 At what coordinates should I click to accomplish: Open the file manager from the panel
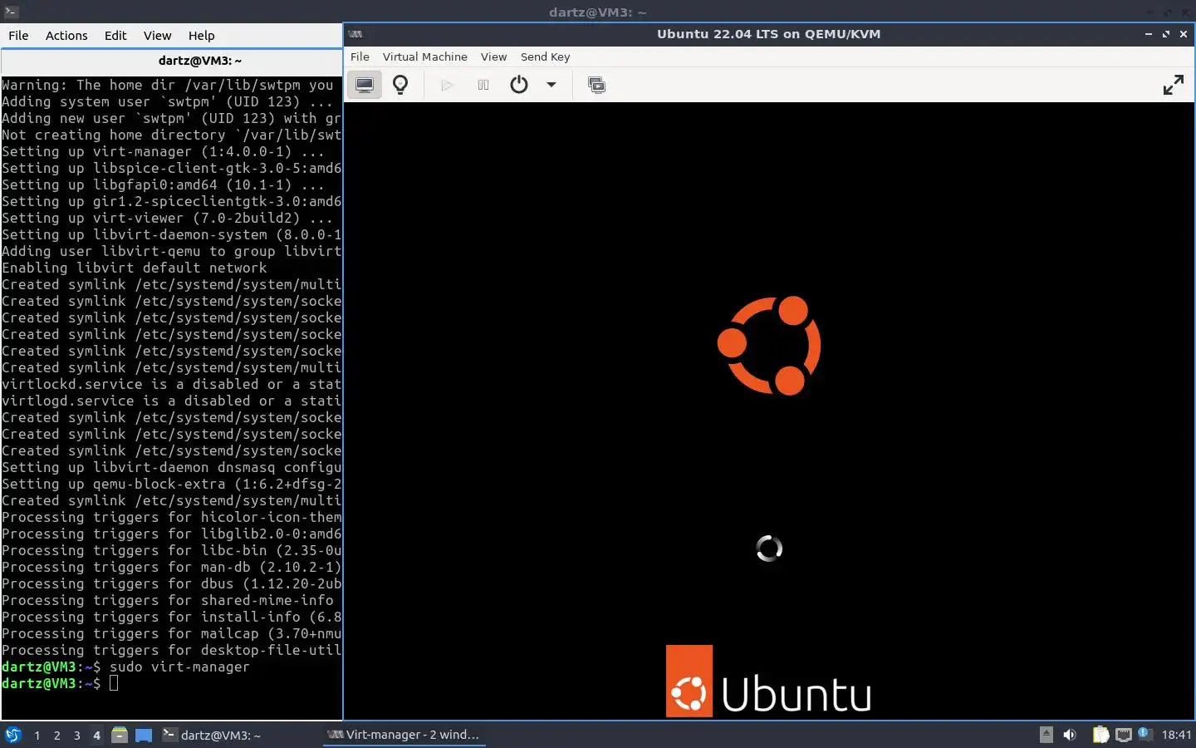coord(120,735)
